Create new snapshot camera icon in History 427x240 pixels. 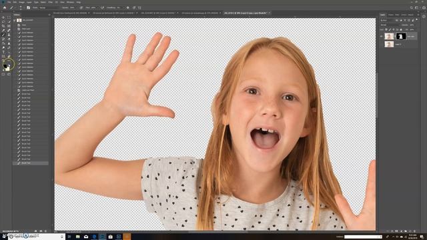point(41,231)
